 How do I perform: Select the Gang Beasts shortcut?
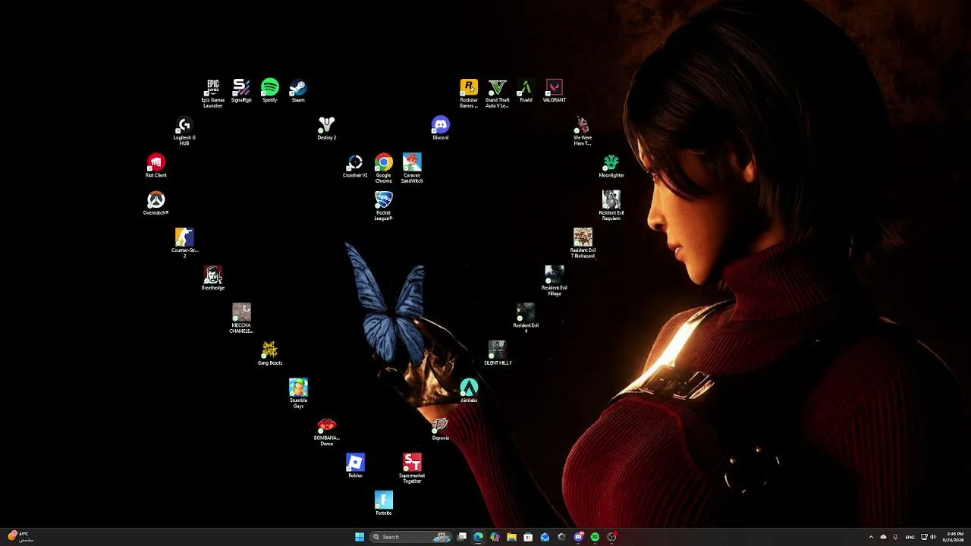tap(270, 353)
